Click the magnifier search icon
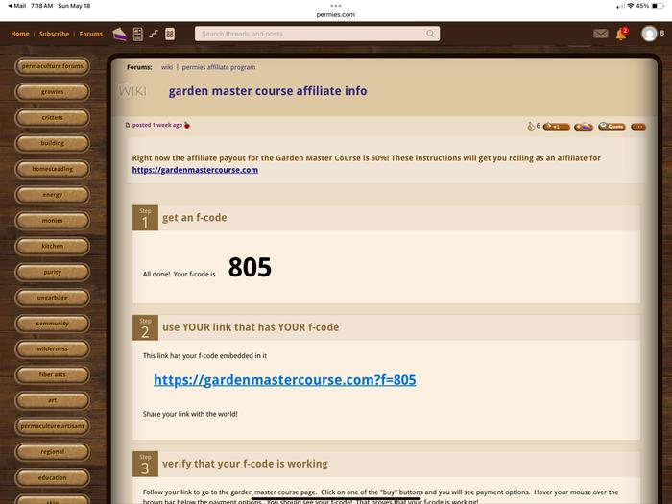Viewport: 672px width, 504px height. click(430, 34)
